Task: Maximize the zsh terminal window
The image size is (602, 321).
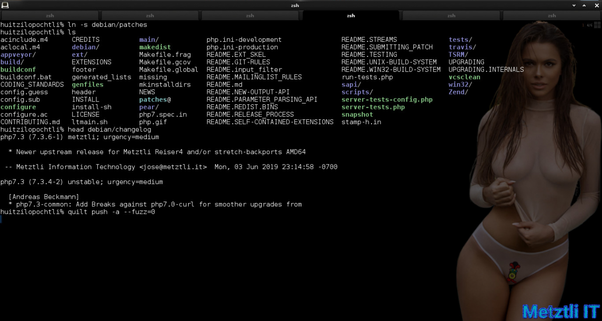Action: click(585, 5)
